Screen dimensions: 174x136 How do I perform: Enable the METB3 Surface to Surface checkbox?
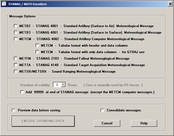pyautogui.click(x=15, y=33)
